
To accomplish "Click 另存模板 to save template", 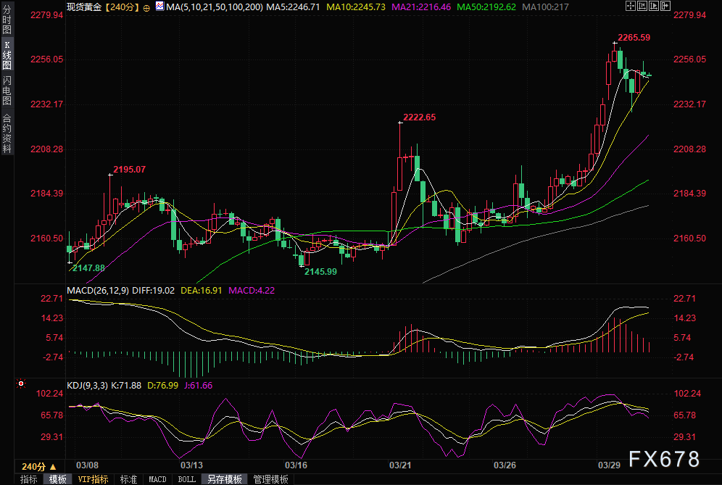I will [x=224, y=479].
